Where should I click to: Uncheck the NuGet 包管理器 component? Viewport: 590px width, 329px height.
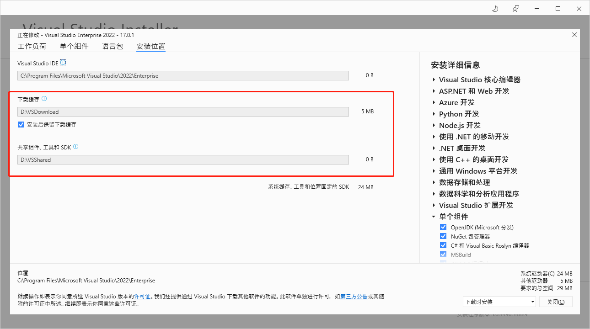coord(443,236)
